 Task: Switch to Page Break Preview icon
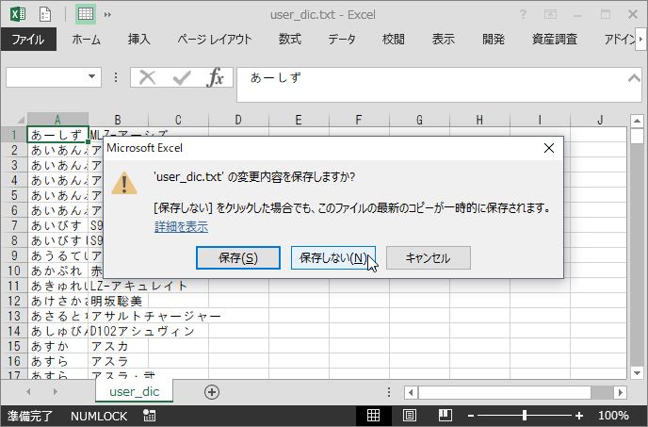(445, 415)
